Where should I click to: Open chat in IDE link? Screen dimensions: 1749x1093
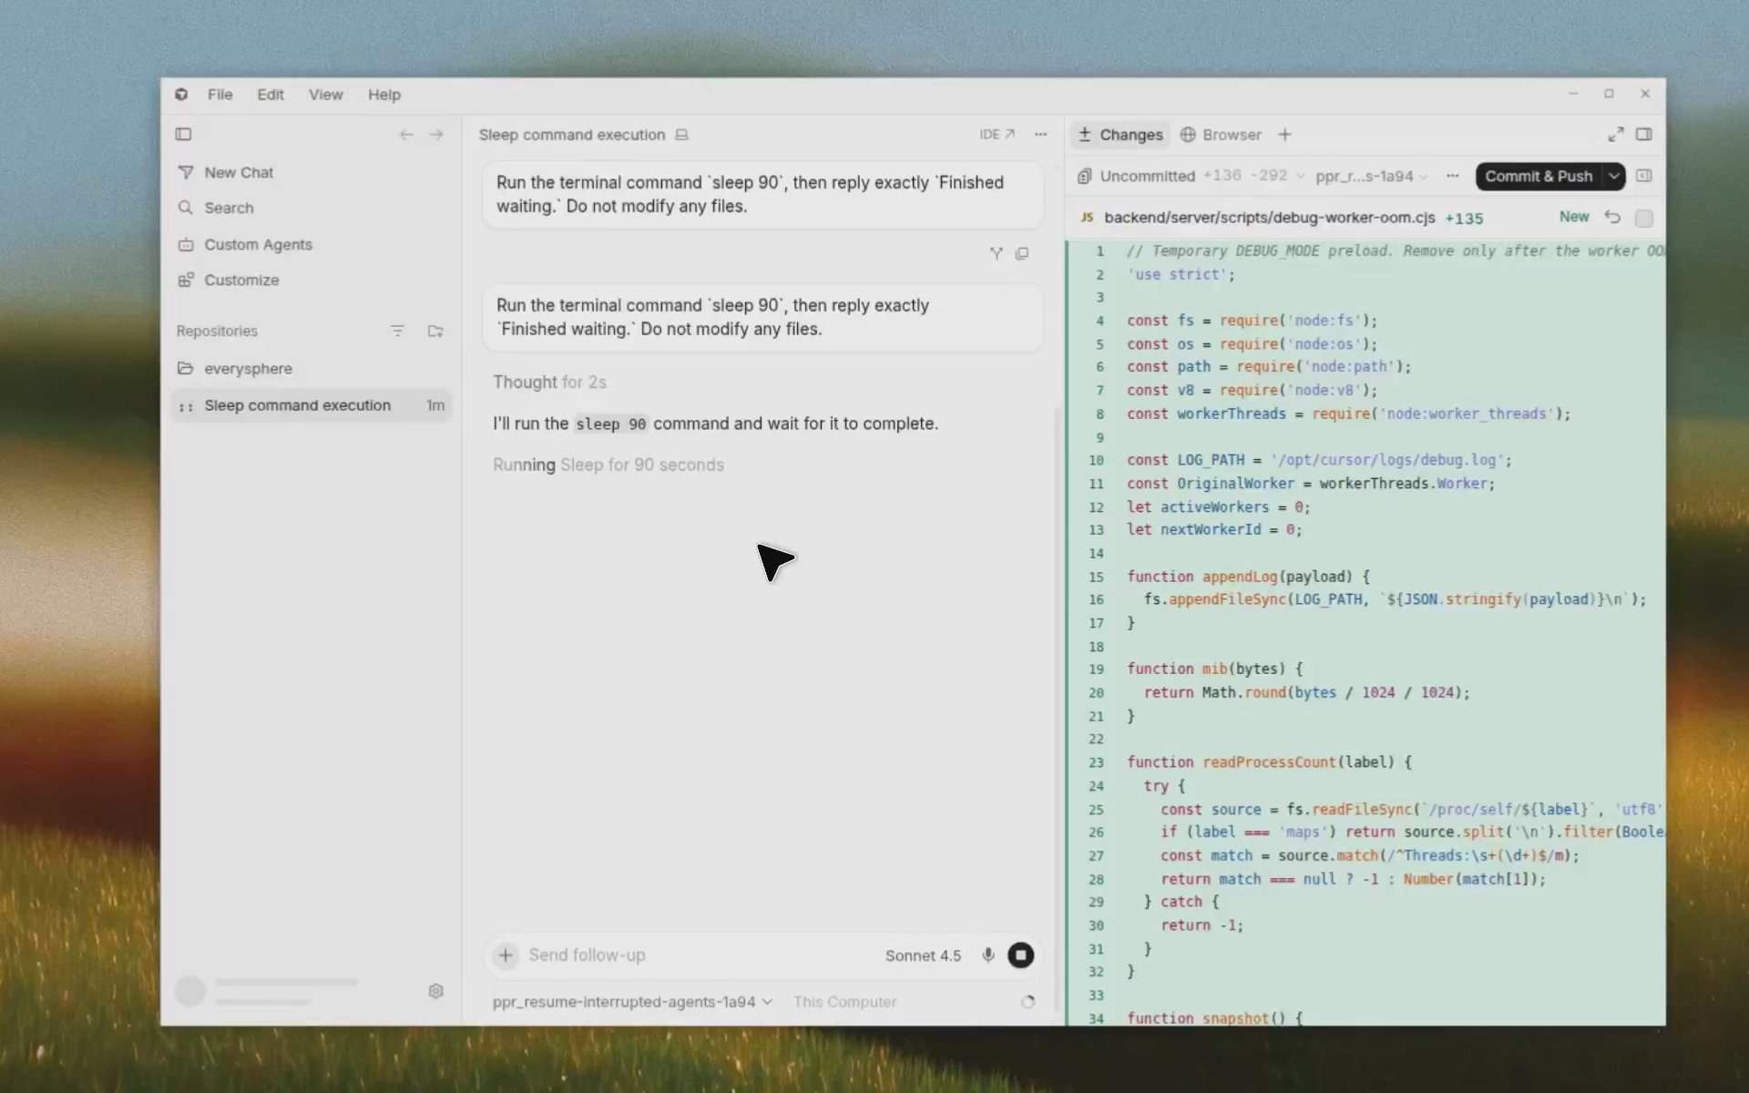[x=997, y=134]
